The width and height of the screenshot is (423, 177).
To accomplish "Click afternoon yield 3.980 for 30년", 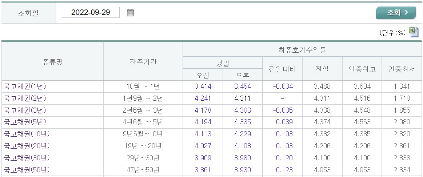I will pos(243,158).
